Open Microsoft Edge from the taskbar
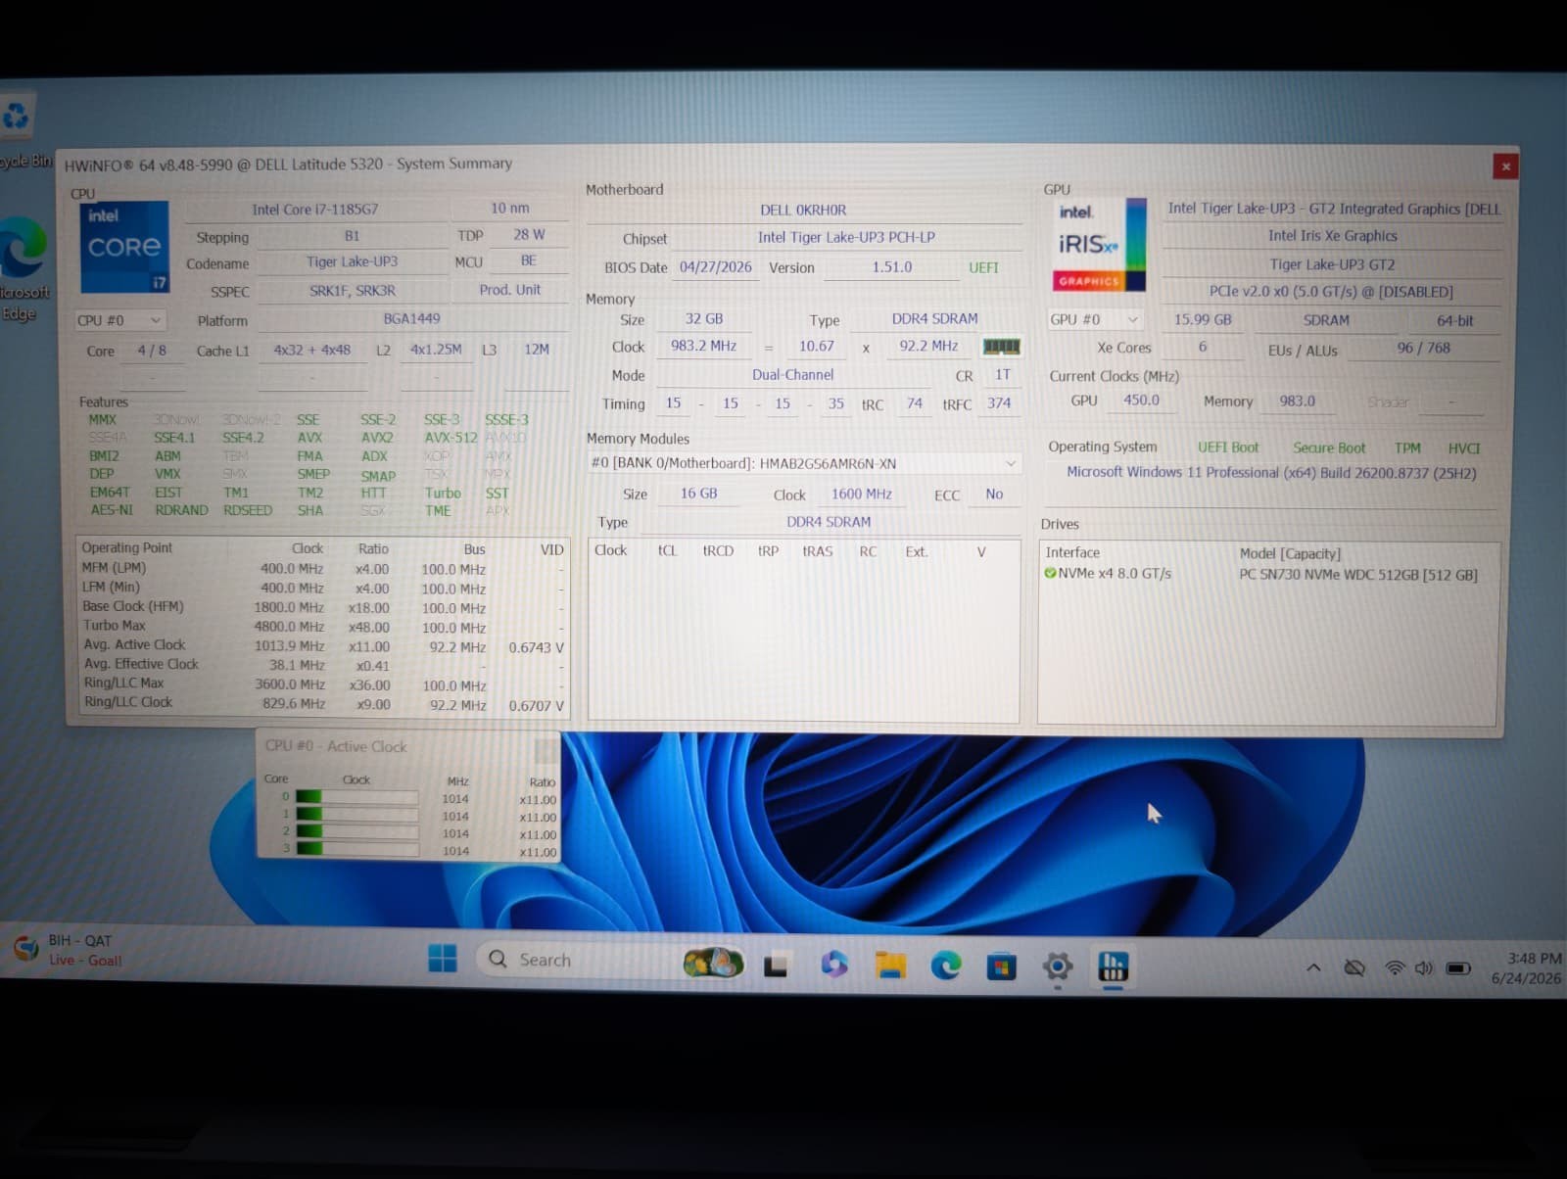Screen dimensions: 1567x1179 click(x=946, y=967)
